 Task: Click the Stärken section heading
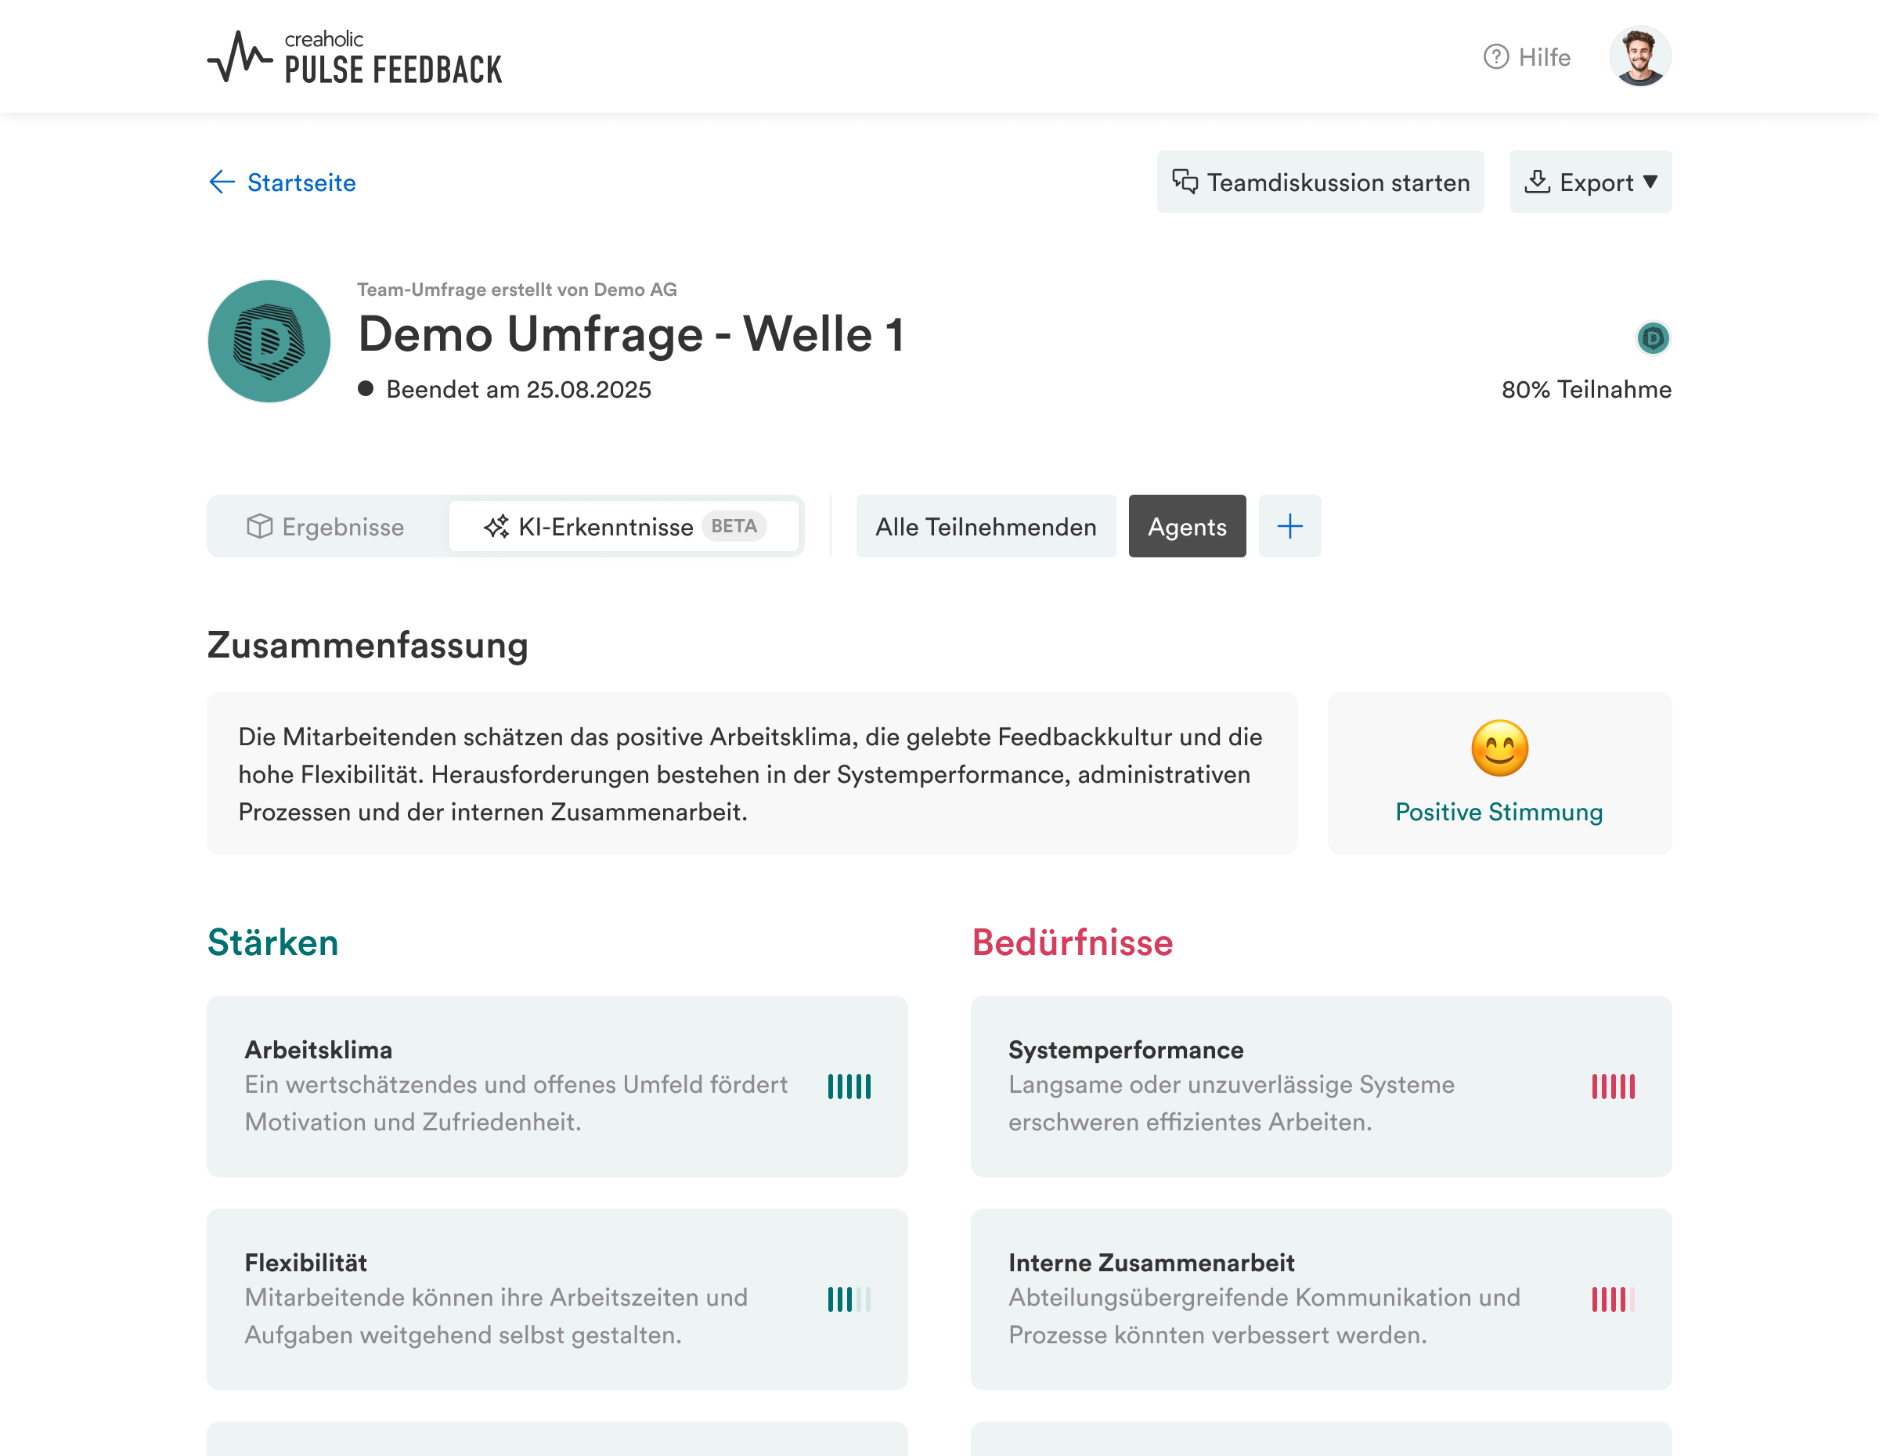pyautogui.click(x=272, y=942)
